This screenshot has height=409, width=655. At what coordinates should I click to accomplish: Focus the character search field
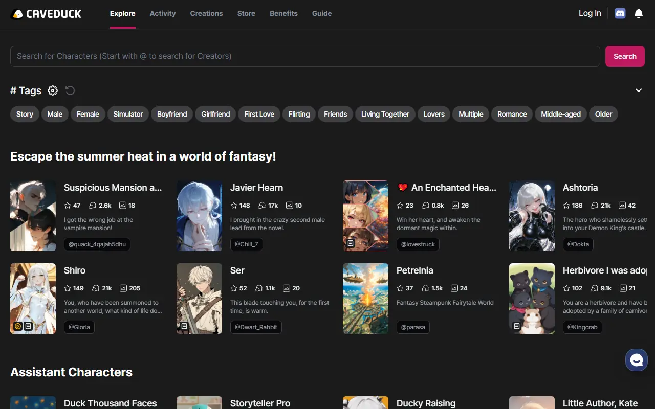(x=305, y=56)
